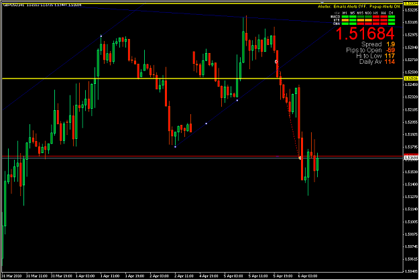Click the EMA D1 signal cell

click(x=392, y=24)
